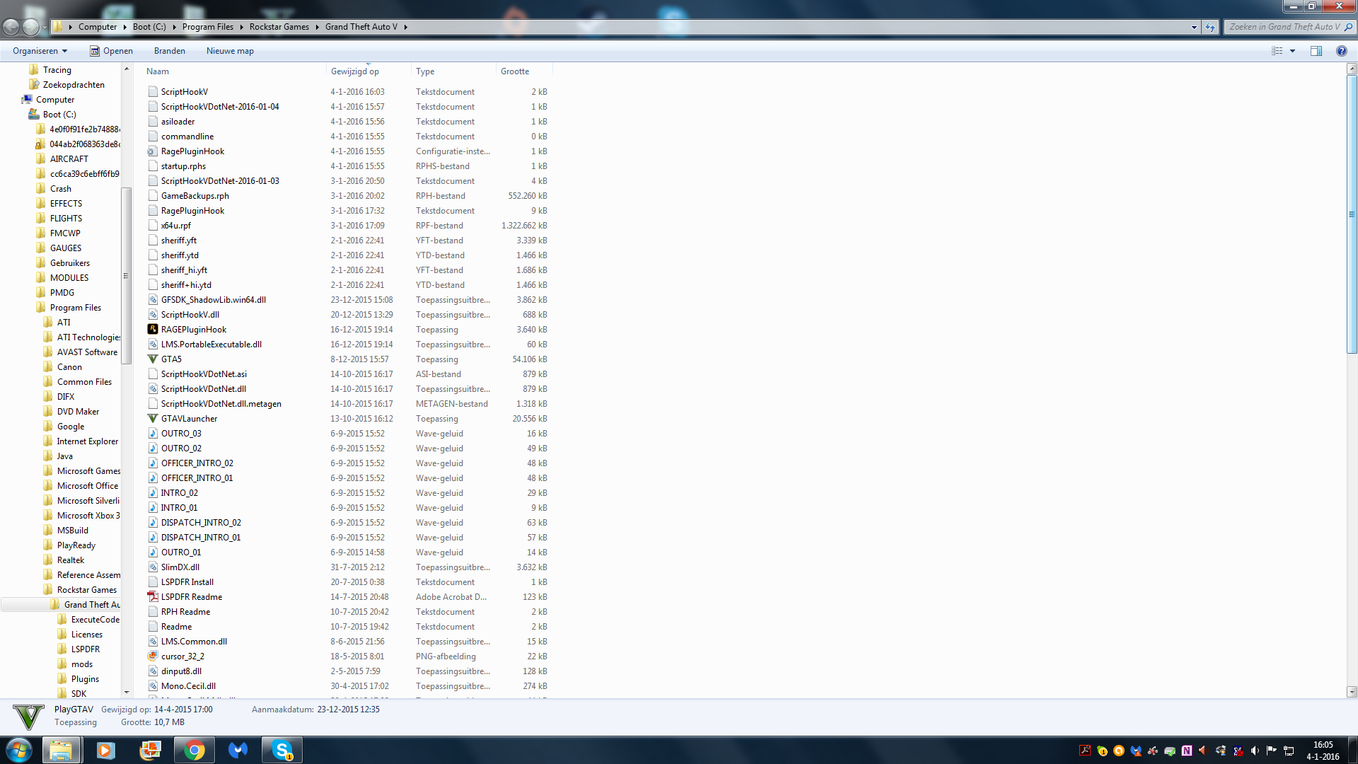The width and height of the screenshot is (1358, 764).
Task: Select the LSPDFR folder in the tree
Action: tap(85, 649)
